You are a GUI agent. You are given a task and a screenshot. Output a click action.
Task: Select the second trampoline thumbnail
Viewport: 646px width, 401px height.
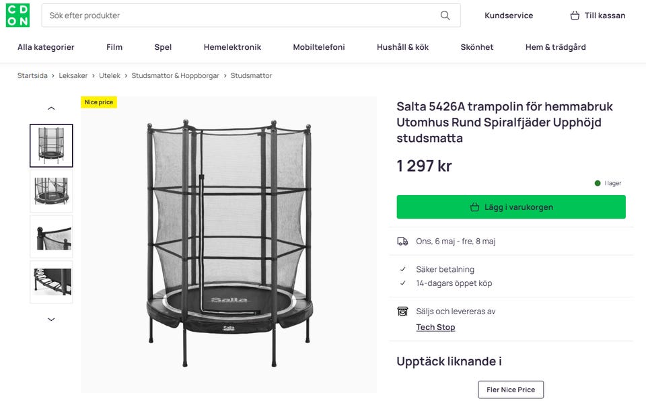coord(51,190)
